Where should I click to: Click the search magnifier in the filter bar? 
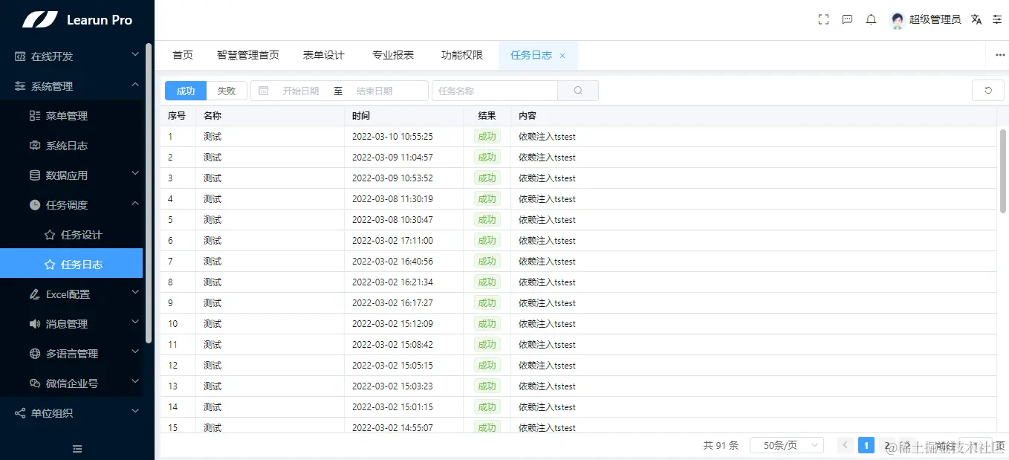pos(578,90)
